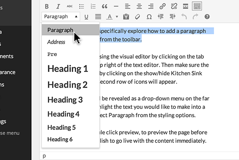
Task: Align text left
Action: click(127, 6)
